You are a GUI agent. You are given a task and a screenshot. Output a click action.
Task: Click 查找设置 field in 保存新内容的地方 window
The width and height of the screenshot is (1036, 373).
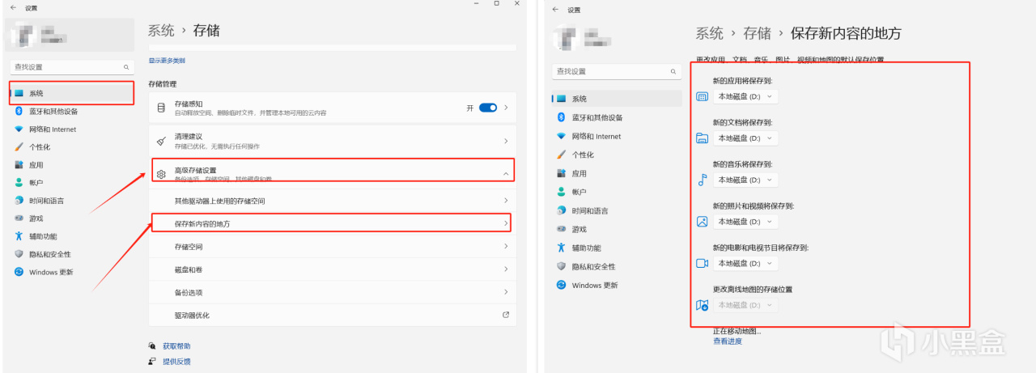618,72
